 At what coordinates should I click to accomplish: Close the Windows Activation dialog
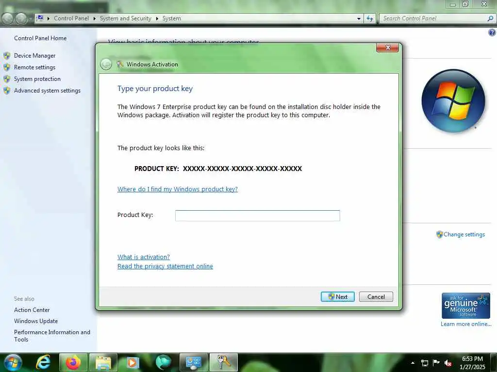coord(387,47)
